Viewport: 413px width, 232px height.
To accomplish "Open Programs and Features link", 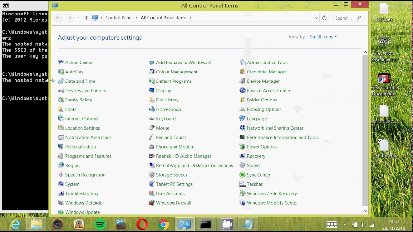I will (88, 156).
